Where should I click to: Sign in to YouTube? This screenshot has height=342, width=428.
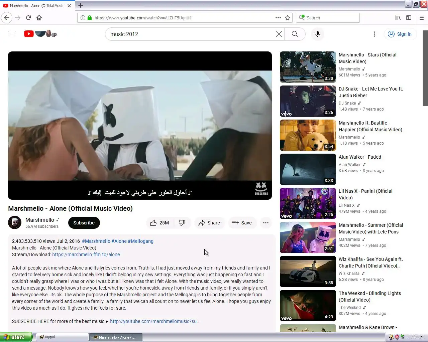click(400, 34)
